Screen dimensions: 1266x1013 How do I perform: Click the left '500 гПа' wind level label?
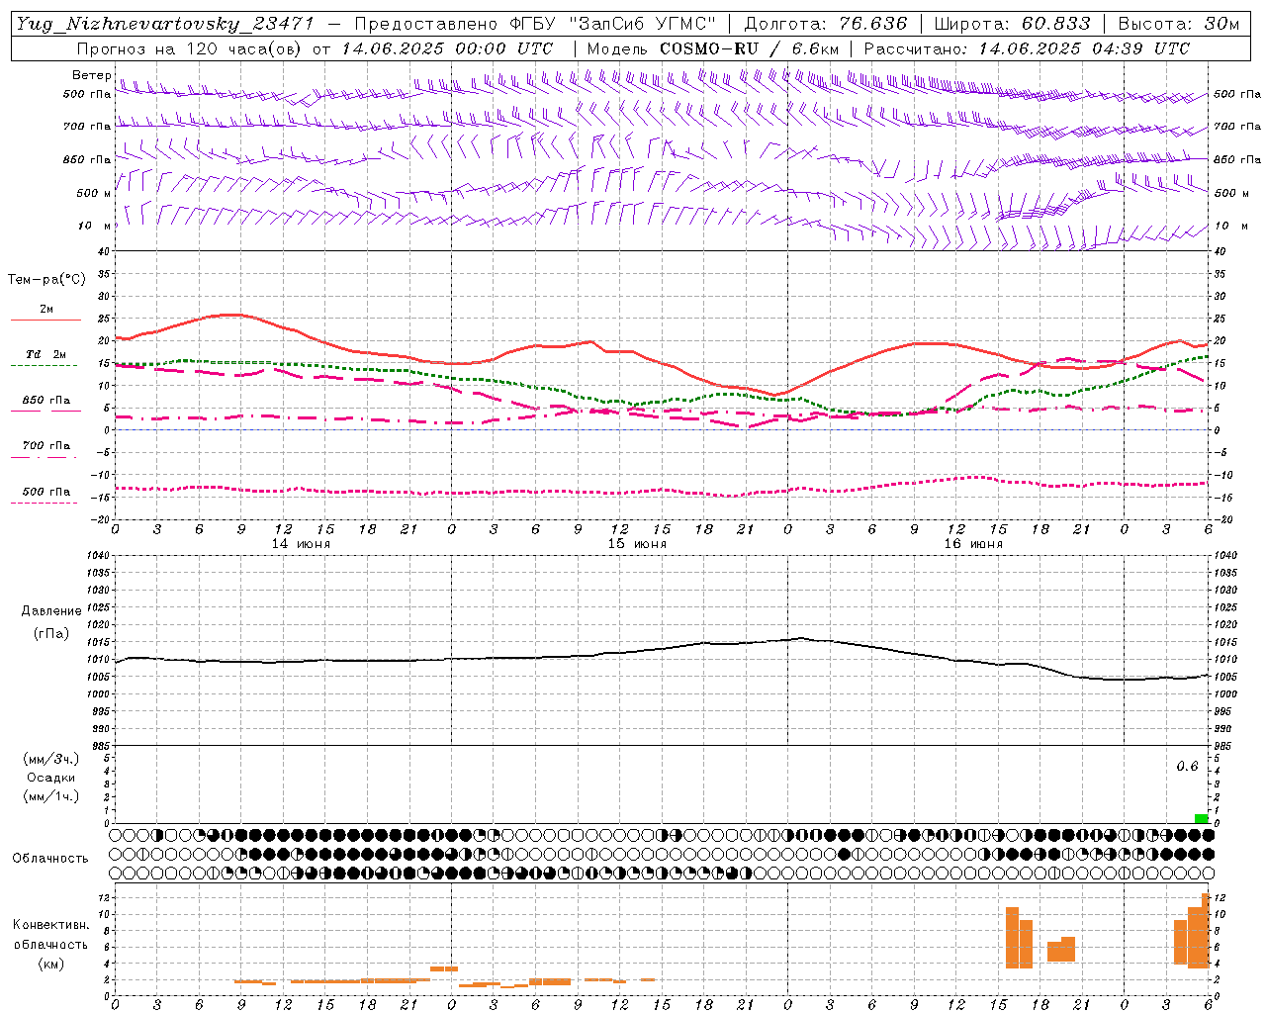coord(87,95)
